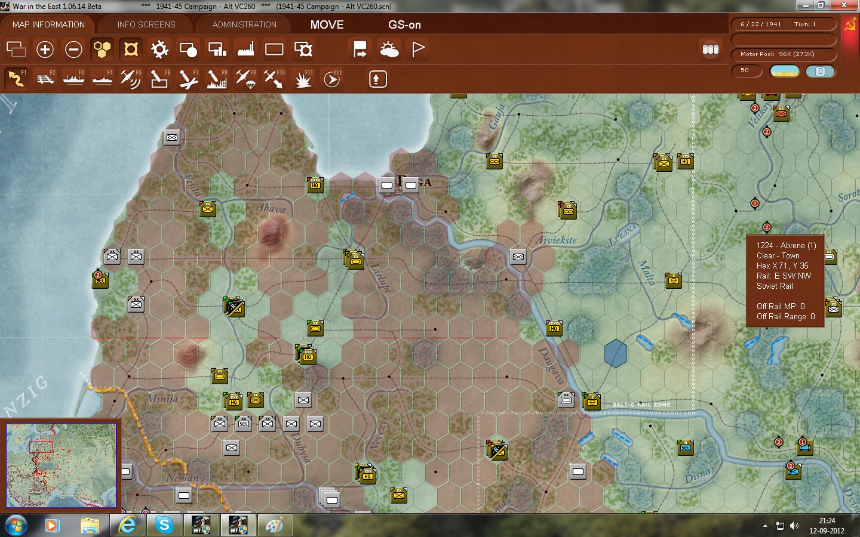Open the Windows Start menu
The height and width of the screenshot is (537, 860).
16,526
